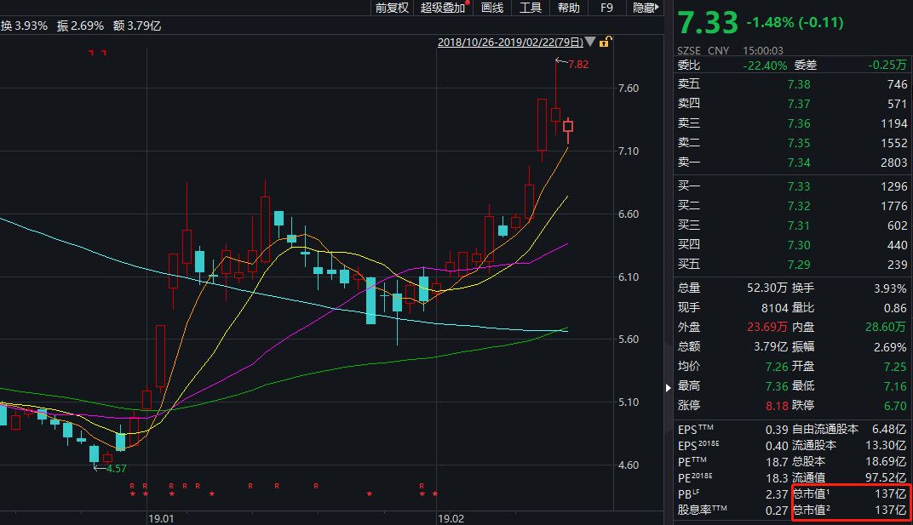Click the last red star event marker
Screen dimensions: 913x525
[435, 494]
